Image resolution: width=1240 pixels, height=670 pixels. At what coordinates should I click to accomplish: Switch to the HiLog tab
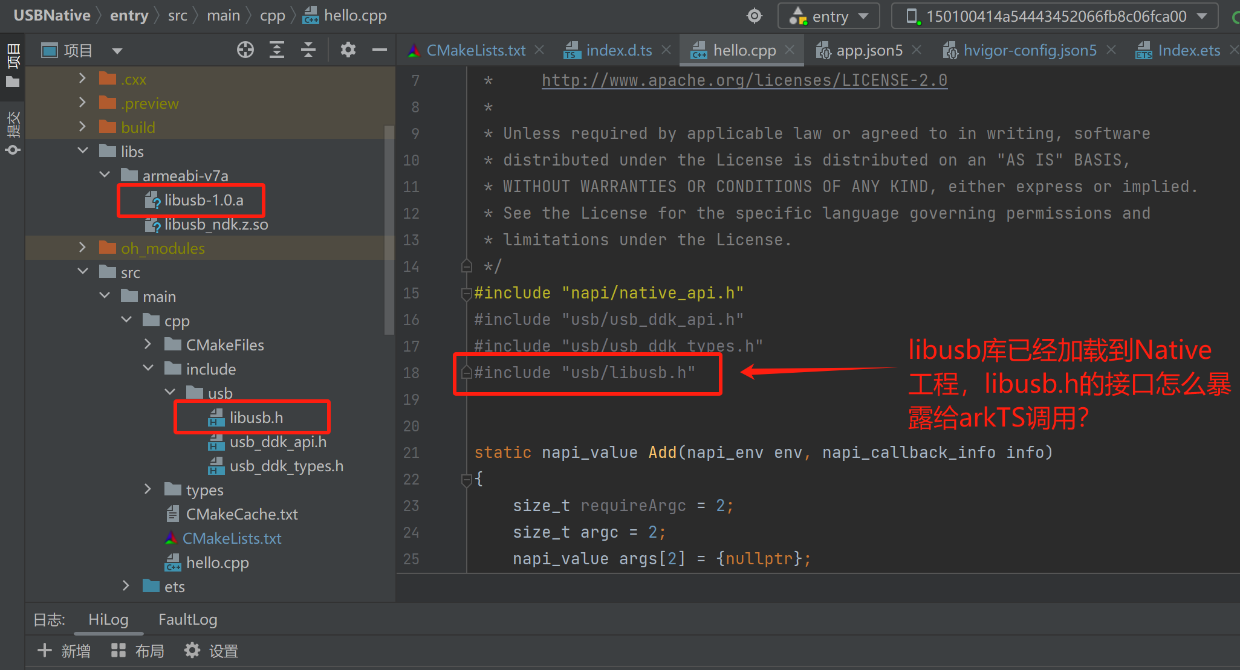point(108,619)
